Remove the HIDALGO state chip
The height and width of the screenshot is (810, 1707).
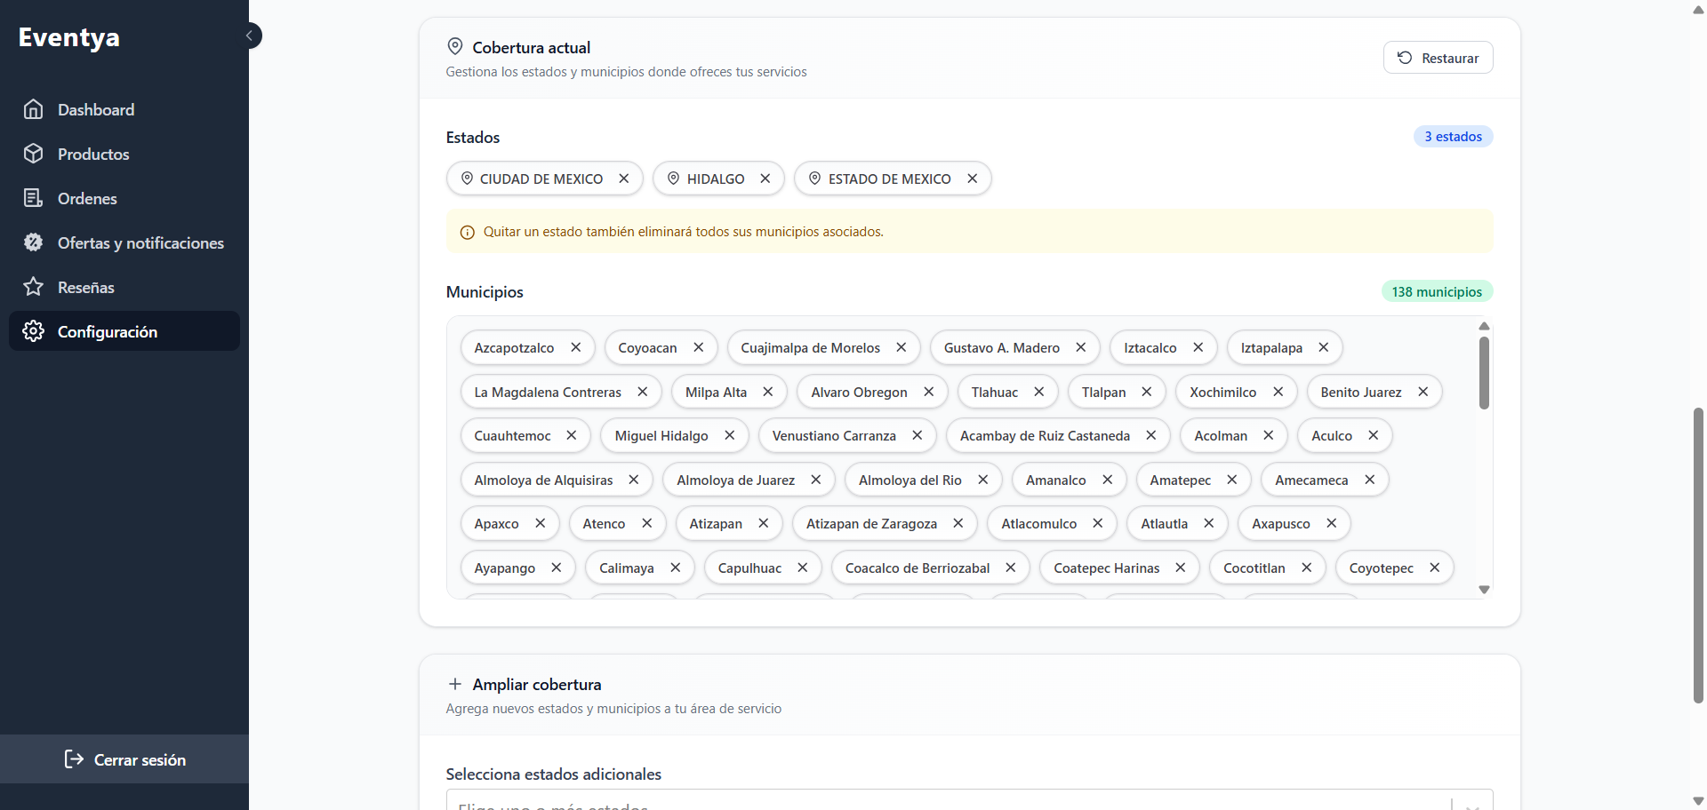tap(765, 179)
